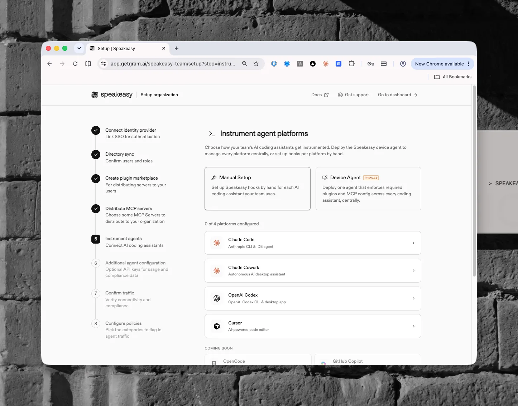518x406 pixels.
Task: Expand the Claude Cowork row chevron
Action: tap(413, 271)
